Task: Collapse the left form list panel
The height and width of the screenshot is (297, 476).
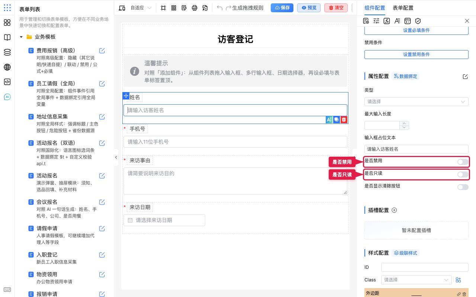Action: coord(116,157)
